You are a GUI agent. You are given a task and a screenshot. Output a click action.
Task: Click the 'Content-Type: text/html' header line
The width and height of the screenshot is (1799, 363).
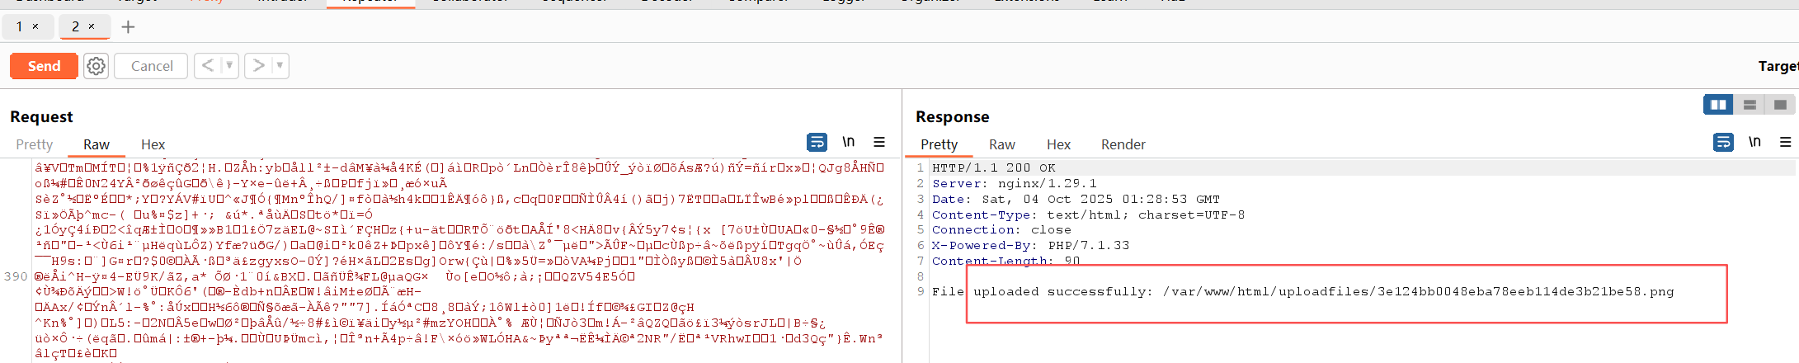point(1089,214)
